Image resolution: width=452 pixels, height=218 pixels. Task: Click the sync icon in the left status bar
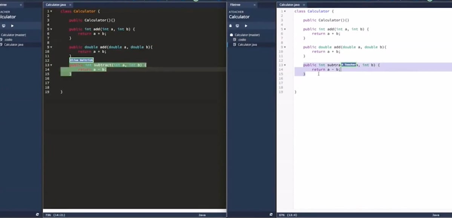click(x=37, y=214)
